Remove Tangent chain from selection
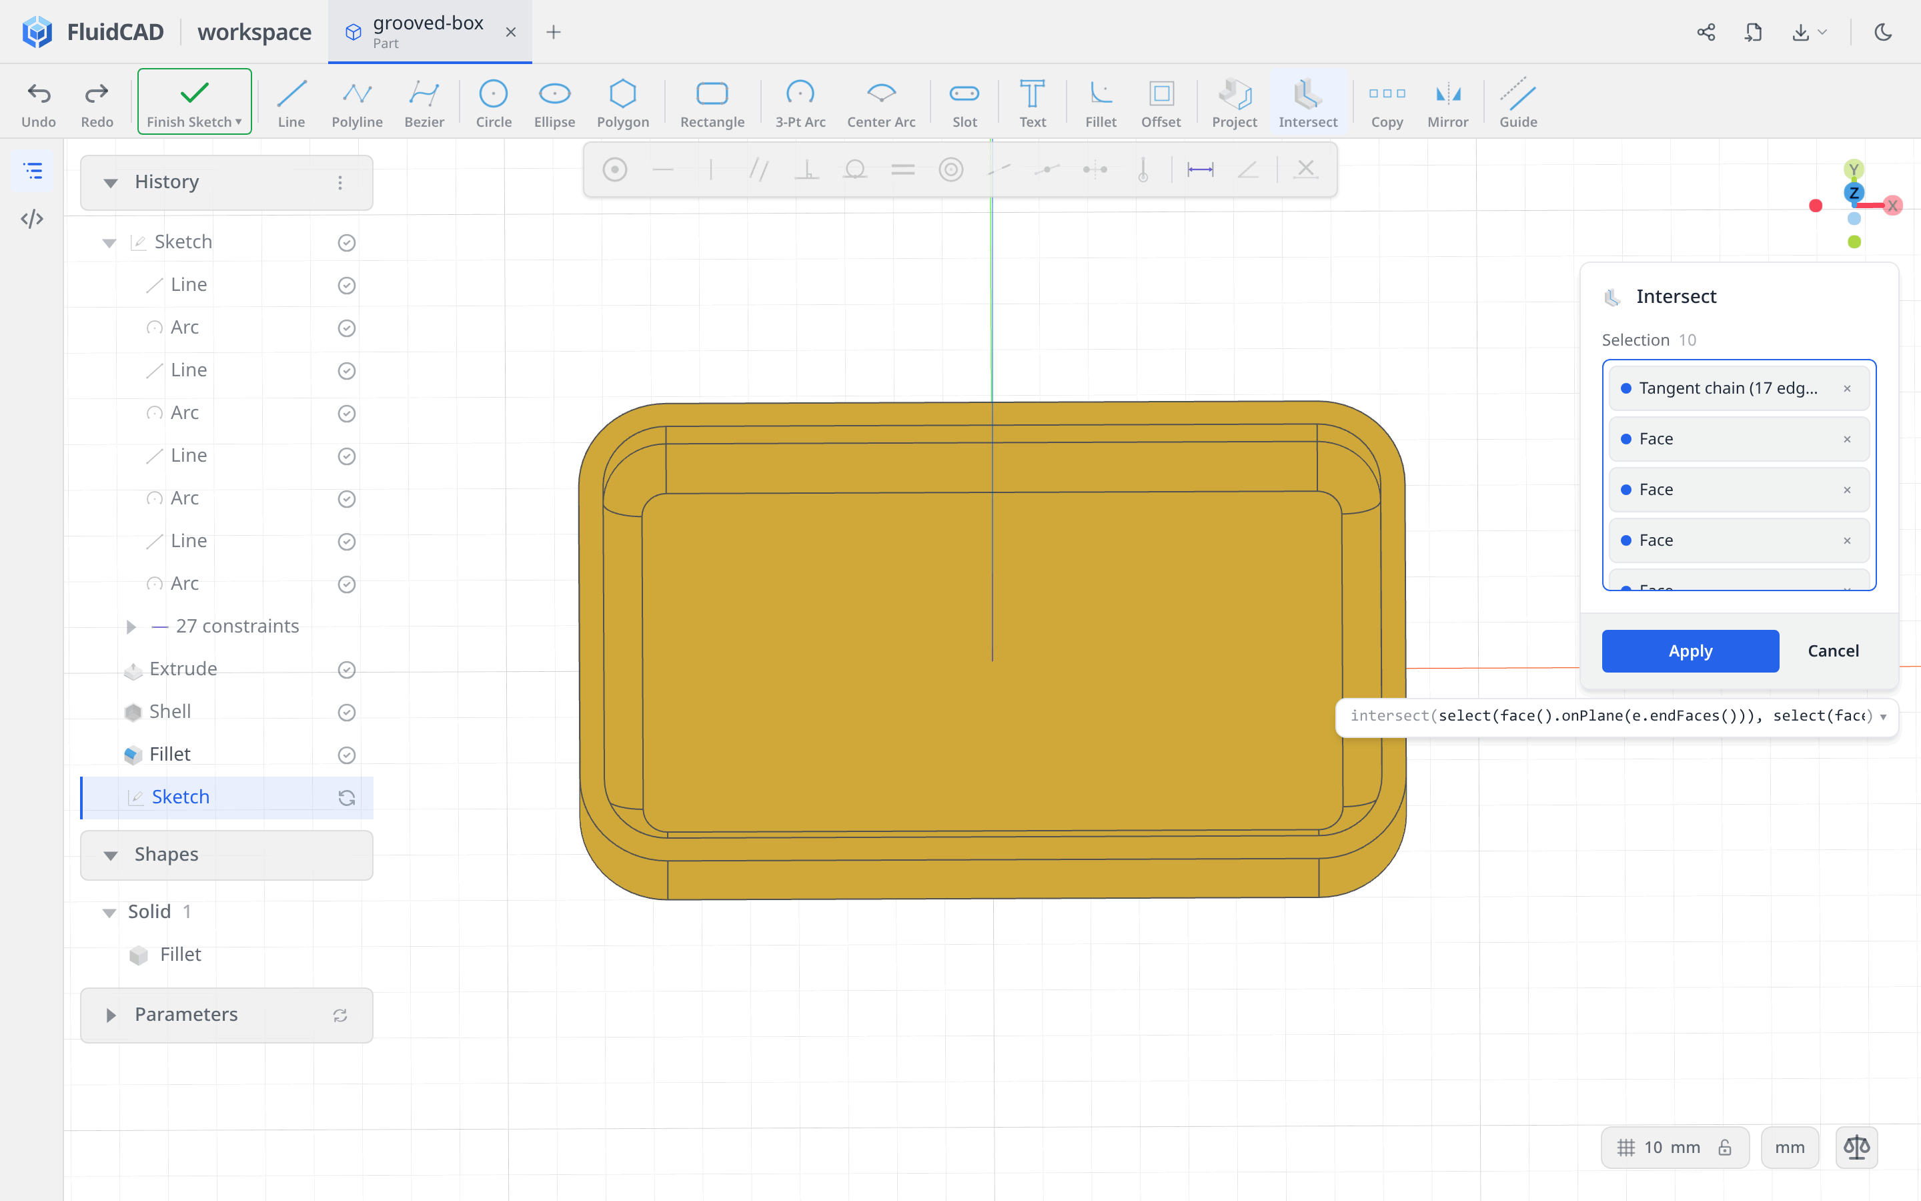This screenshot has height=1201, width=1921. (1847, 388)
